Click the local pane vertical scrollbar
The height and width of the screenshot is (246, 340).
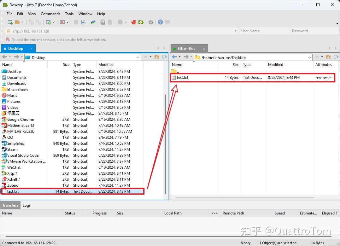[x=166, y=144]
